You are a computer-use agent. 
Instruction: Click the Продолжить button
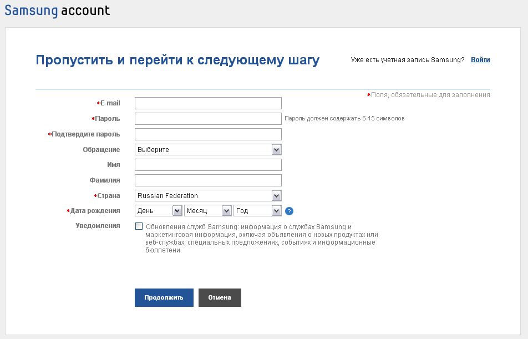164,297
